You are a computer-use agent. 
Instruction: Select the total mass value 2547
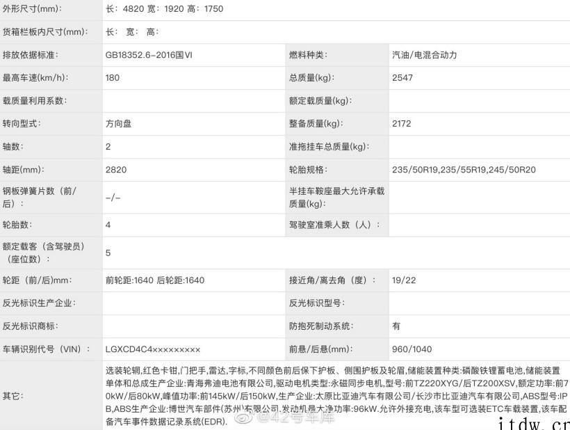[402, 78]
